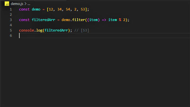
Task: Click the 'log' method on line 5
Action: (39, 30)
